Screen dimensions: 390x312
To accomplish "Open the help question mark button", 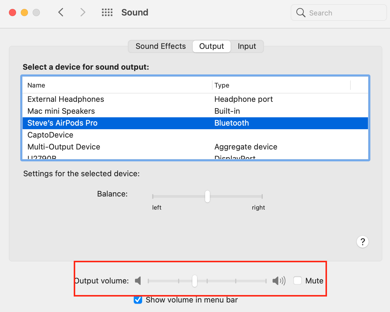I will [362, 242].
